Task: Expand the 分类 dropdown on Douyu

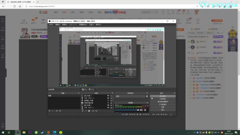Action: (x=73, y=12)
